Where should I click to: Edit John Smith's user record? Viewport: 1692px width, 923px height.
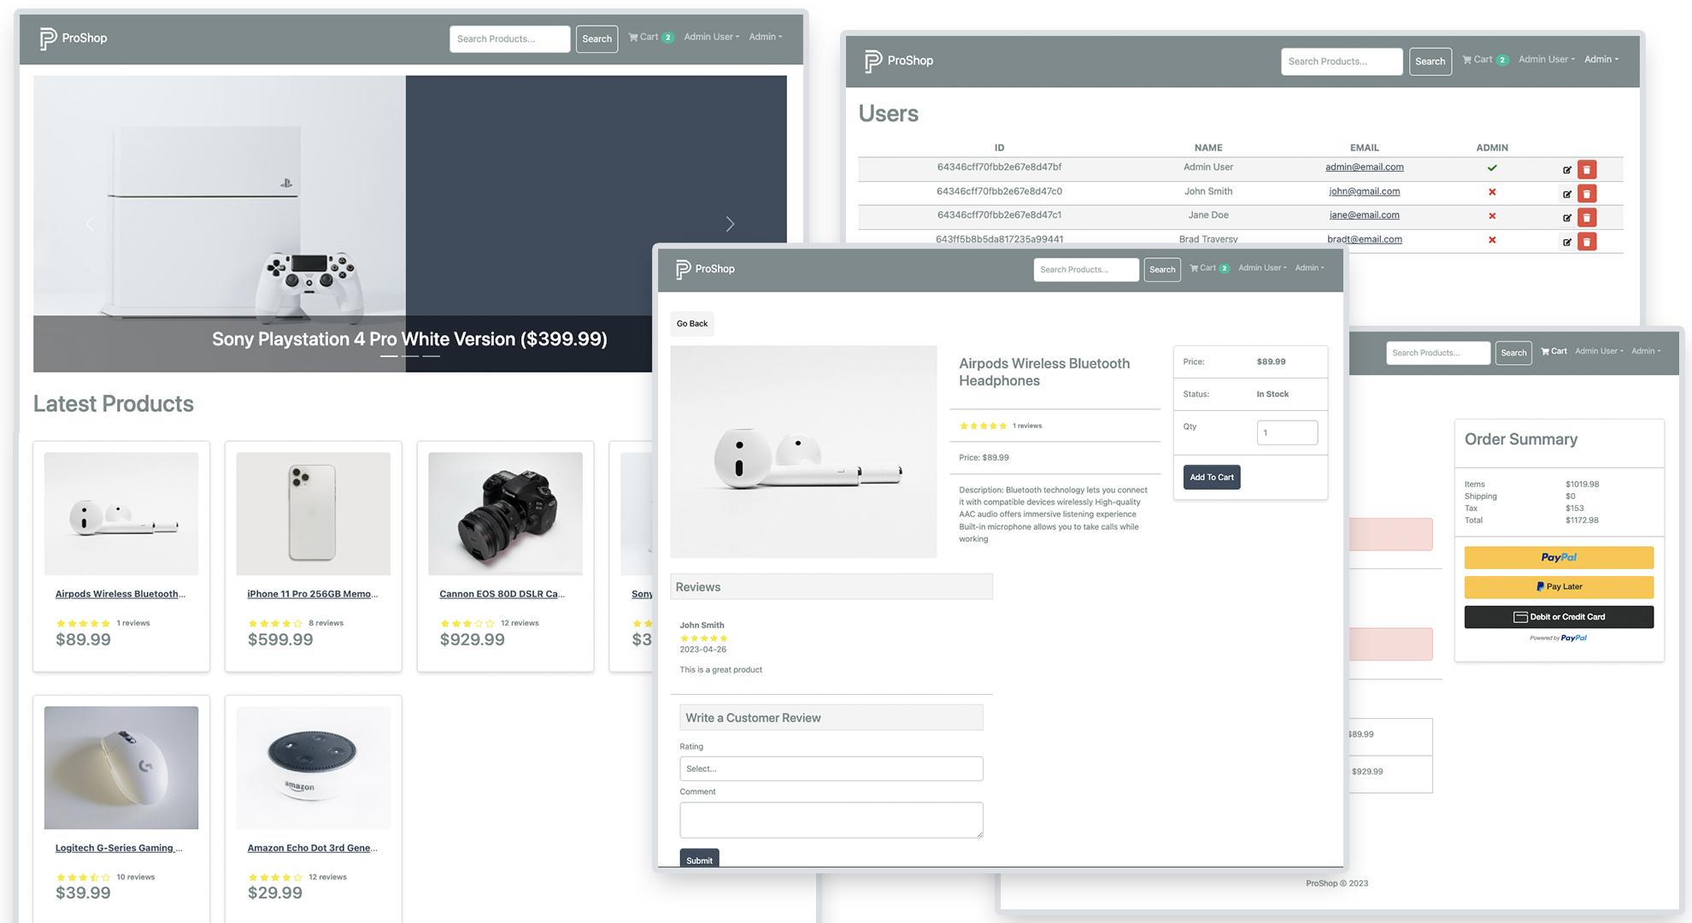(1566, 193)
